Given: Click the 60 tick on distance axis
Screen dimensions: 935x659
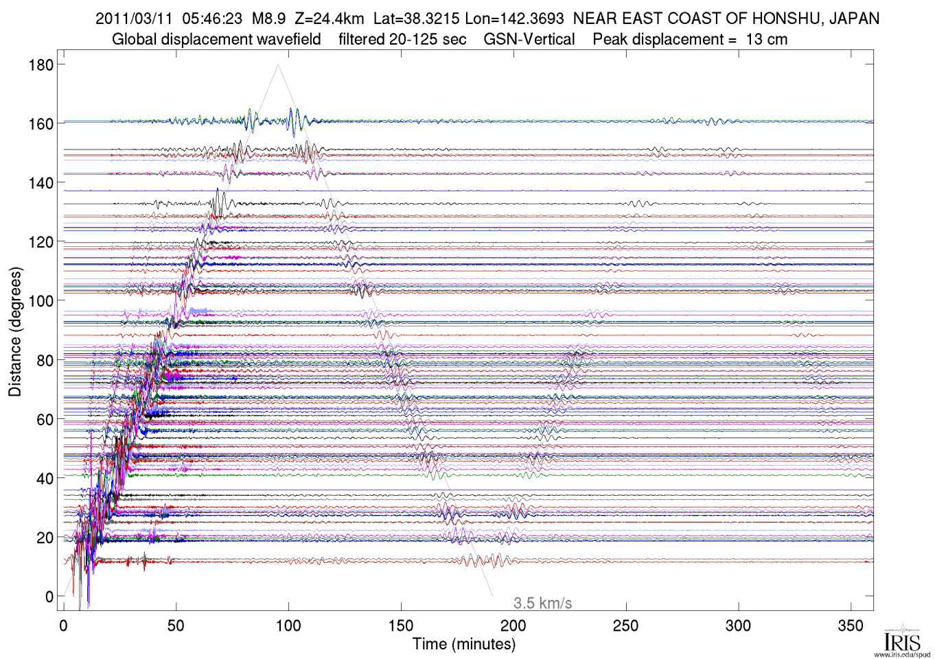Looking at the screenshot, I should (x=45, y=420).
